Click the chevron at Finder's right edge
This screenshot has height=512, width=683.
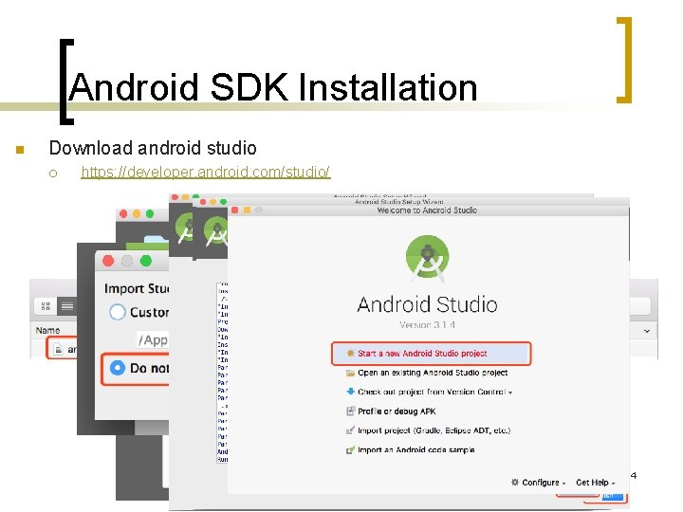pyautogui.click(x=647, y=331)
